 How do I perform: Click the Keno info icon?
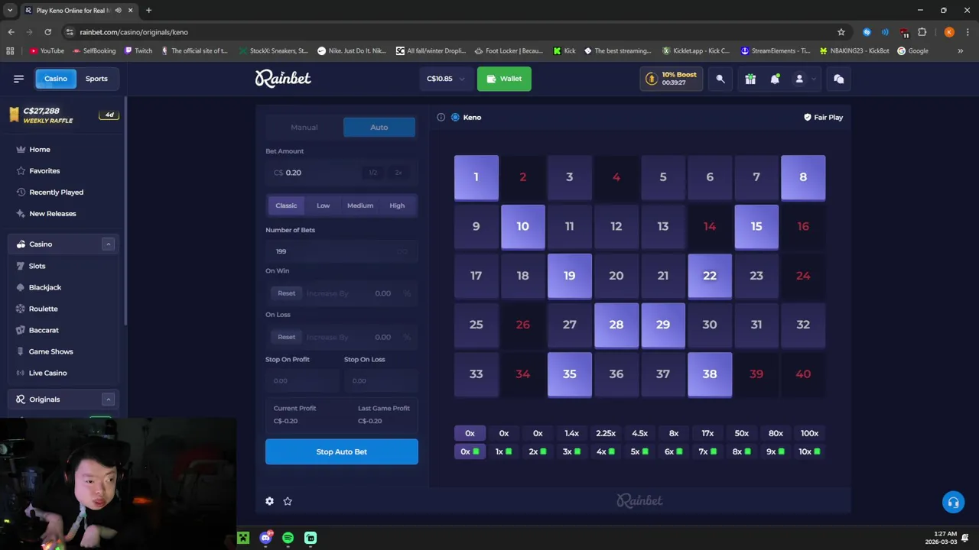pos(441,117)
